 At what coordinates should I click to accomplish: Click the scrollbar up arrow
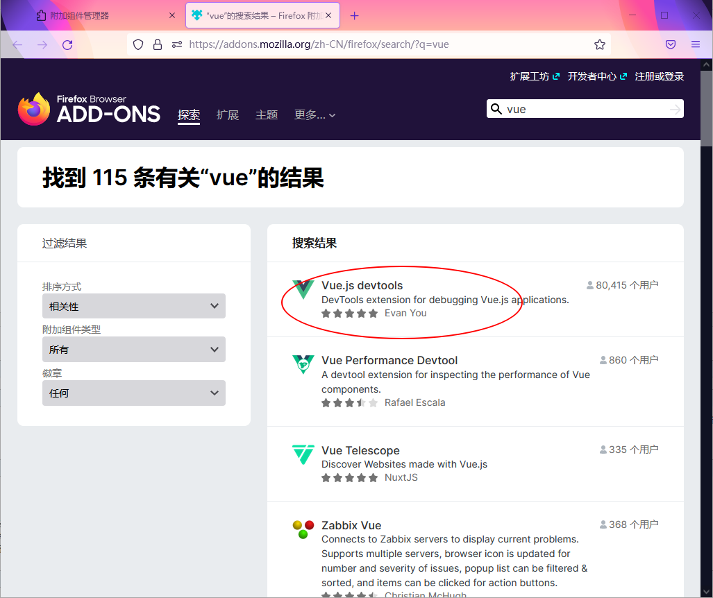706,65
